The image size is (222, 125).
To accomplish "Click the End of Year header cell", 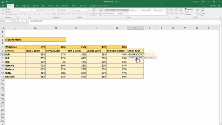I will pyautogui.click(x=135, y=51).
